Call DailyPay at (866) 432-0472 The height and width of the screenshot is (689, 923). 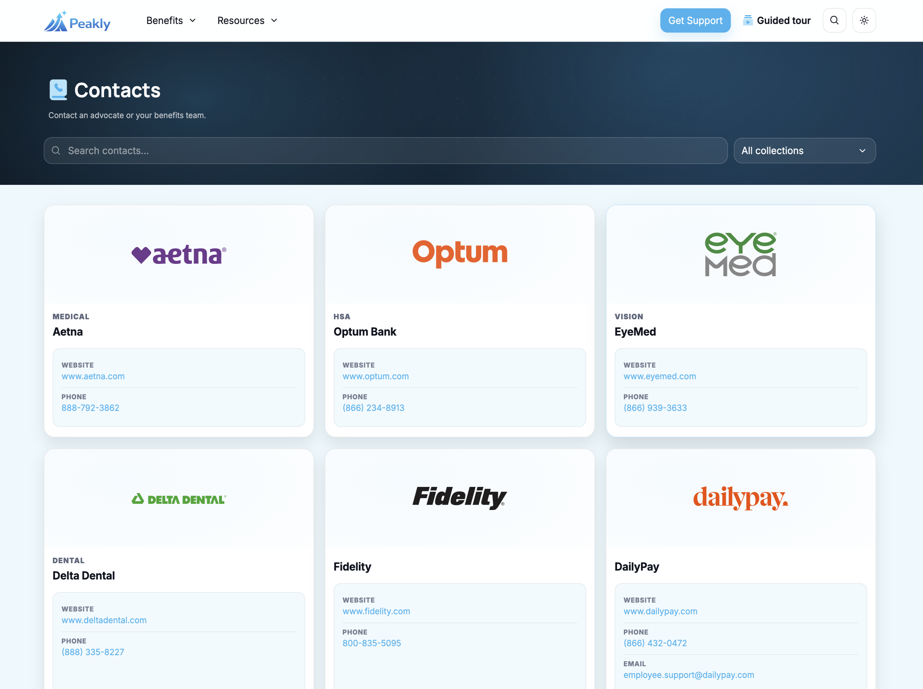tap(655, 643)
